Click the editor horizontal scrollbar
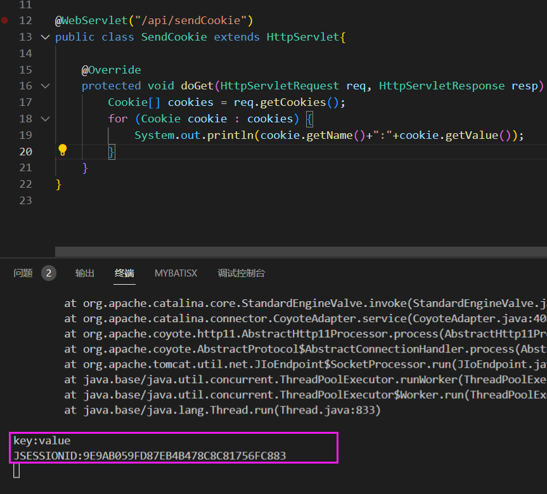The image size is (547, 494). (x=300, y=252)
